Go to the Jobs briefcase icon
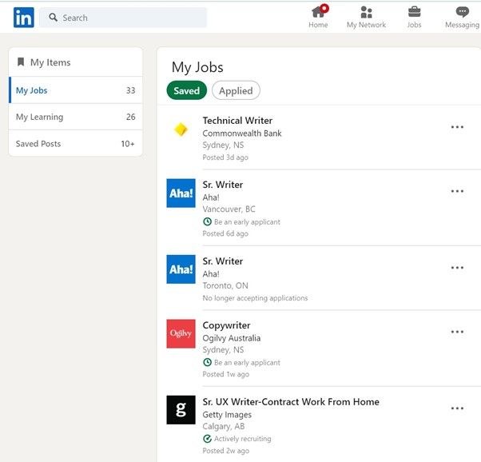Screen dimensions: 481x462 [x=414, y=12]
